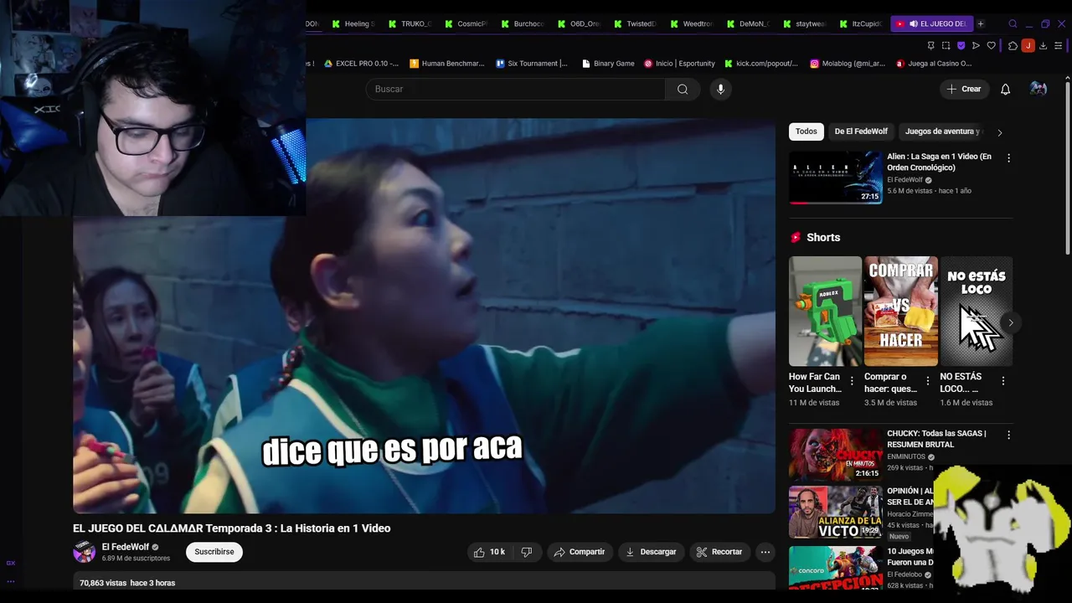
Task: Switch to the ItzCupid browser tab
Action: tap(860, 23)
